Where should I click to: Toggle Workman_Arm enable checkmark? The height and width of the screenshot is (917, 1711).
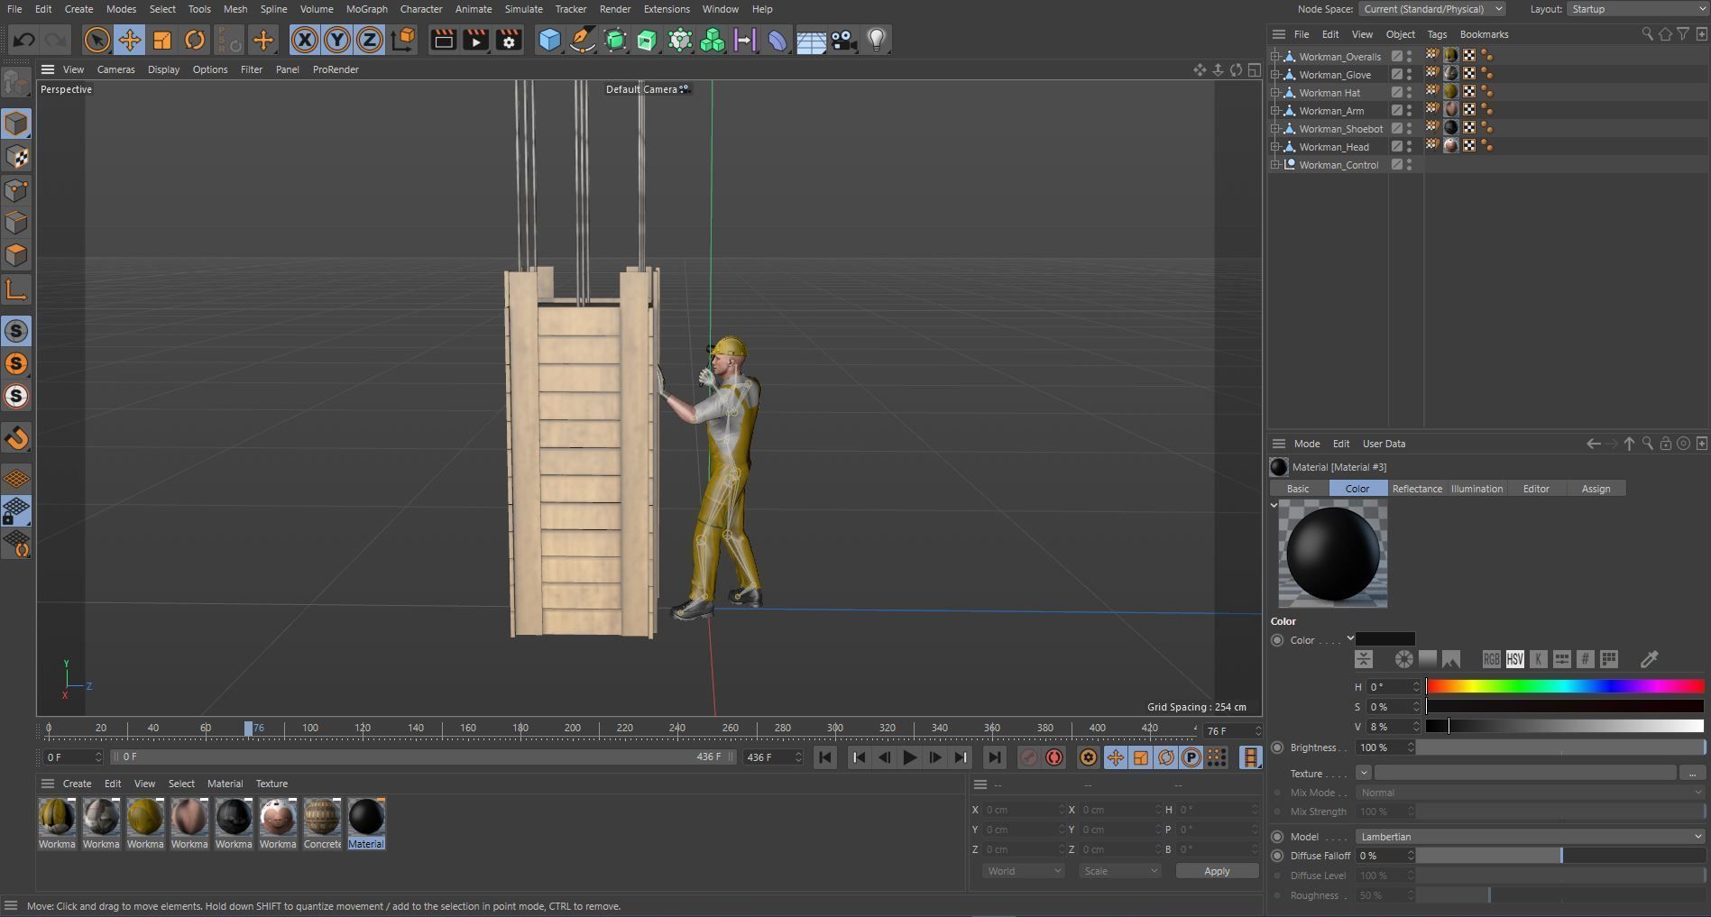(x=1396, y=110)
